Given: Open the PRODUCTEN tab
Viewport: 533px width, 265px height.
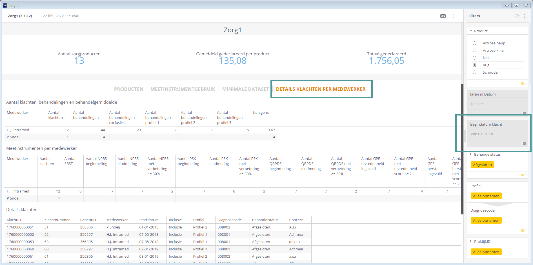Looking at the screenshot, I should (128, 89).
